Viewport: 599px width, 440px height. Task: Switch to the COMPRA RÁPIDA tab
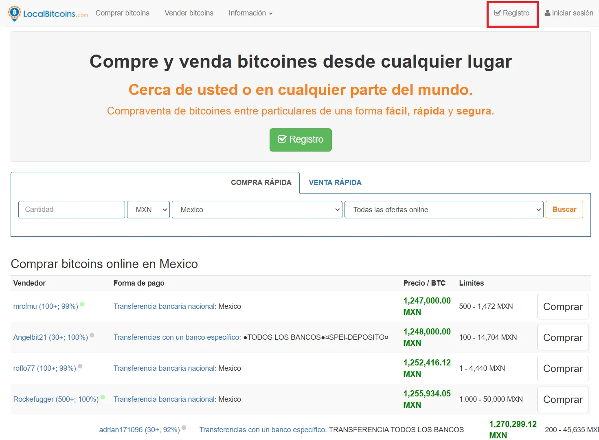pyautogui.click(x=261, y=183)
